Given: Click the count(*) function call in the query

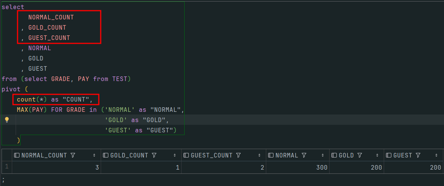Looking at the screenshot, I should tap(32, 99).
